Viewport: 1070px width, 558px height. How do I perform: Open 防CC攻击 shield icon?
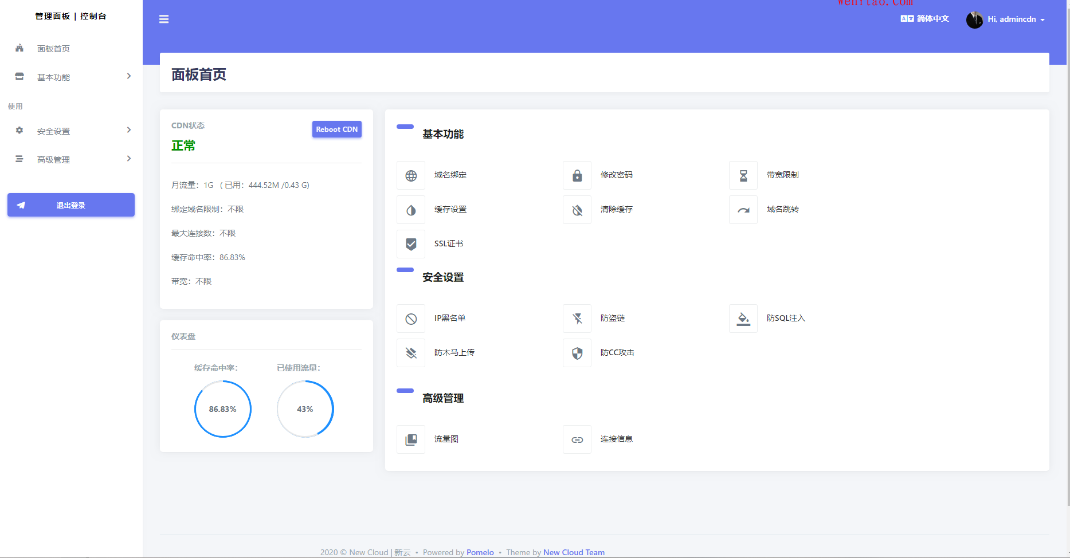tap(577, 353)
